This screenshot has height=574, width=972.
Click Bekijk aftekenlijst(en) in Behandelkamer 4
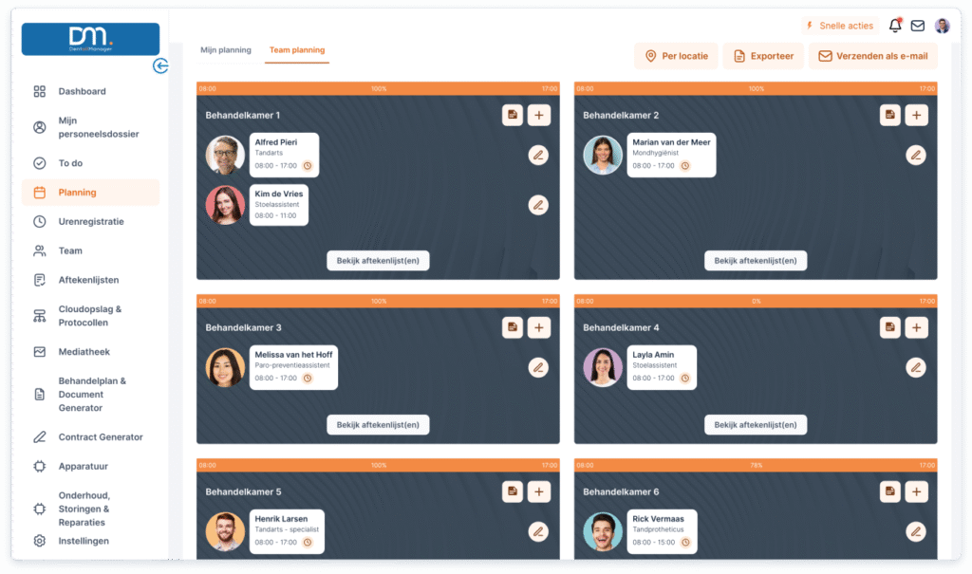755,425
